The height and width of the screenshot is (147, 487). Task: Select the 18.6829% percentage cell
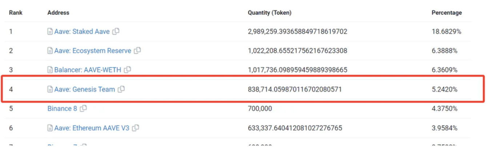[x=446, y=31]
